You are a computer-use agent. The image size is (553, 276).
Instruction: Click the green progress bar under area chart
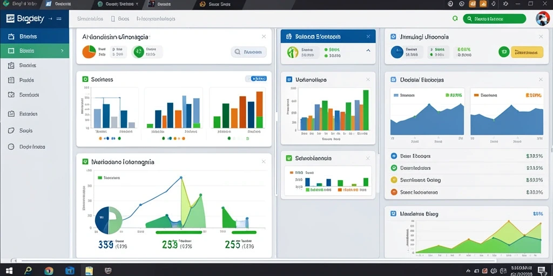[x=179, y=232]
